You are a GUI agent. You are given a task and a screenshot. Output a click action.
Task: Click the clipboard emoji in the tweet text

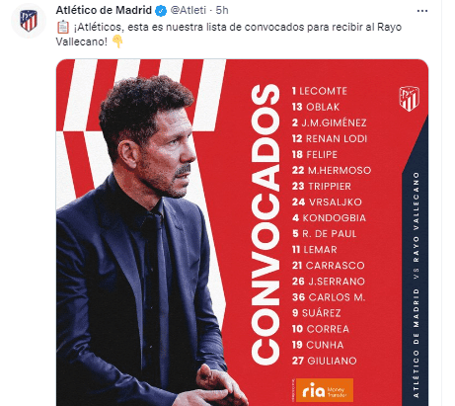63,27
